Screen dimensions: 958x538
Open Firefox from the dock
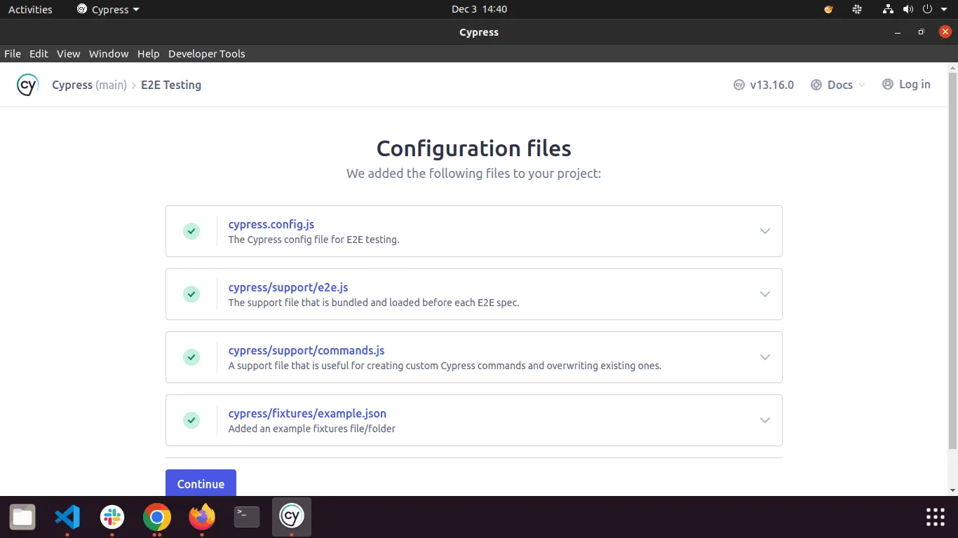[202, 518]
